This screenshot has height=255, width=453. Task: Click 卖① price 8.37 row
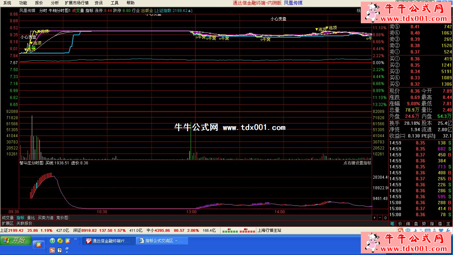421,52
